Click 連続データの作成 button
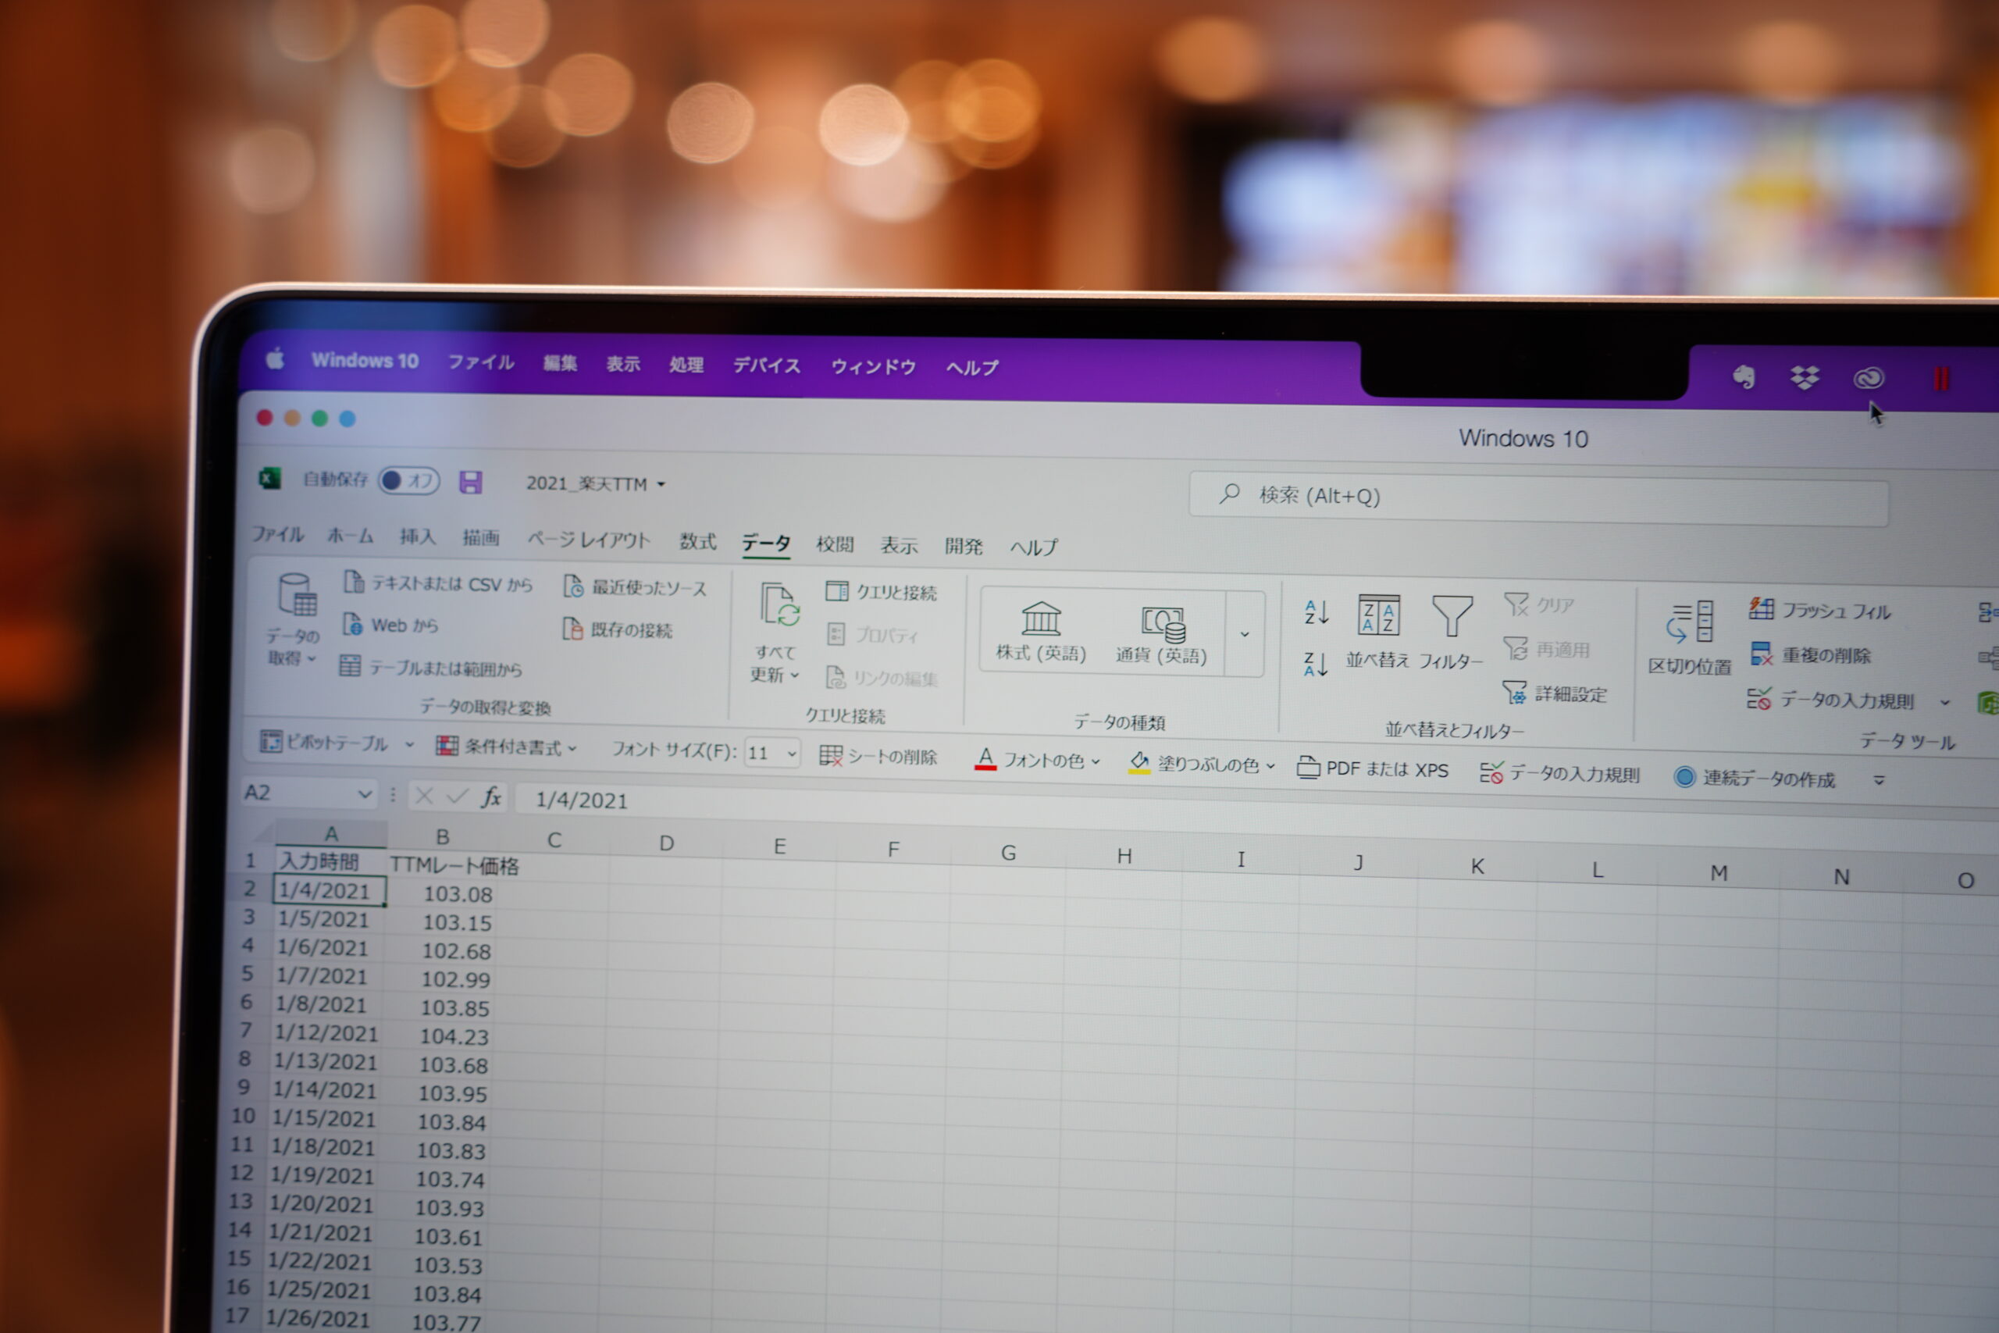Screen dimensions: 1999x1333 pyautogui.click(x=1753, y=778)
